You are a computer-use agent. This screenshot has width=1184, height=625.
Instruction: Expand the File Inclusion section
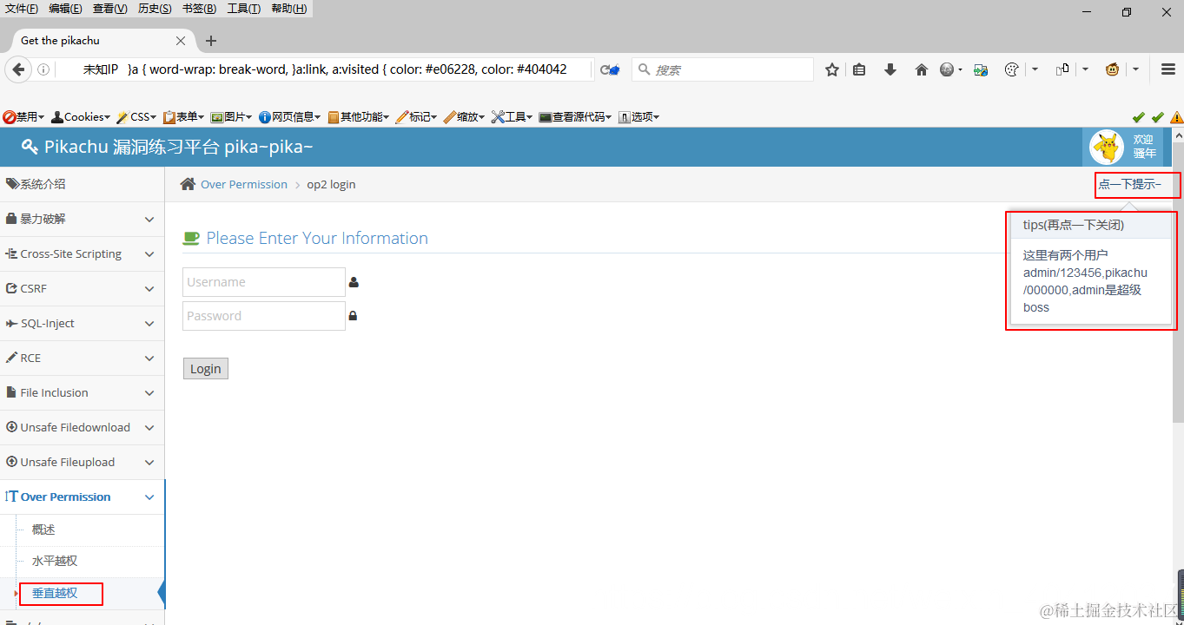(x=82, y=392)
